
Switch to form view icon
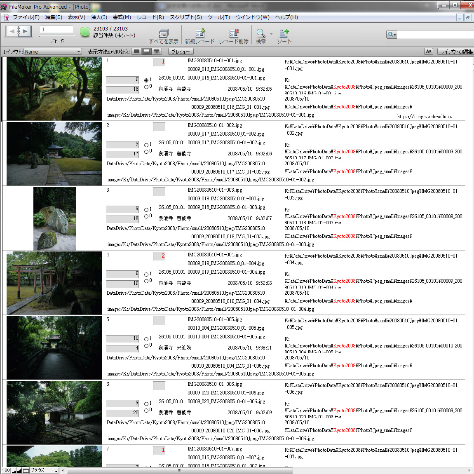[x=137, y=52]
